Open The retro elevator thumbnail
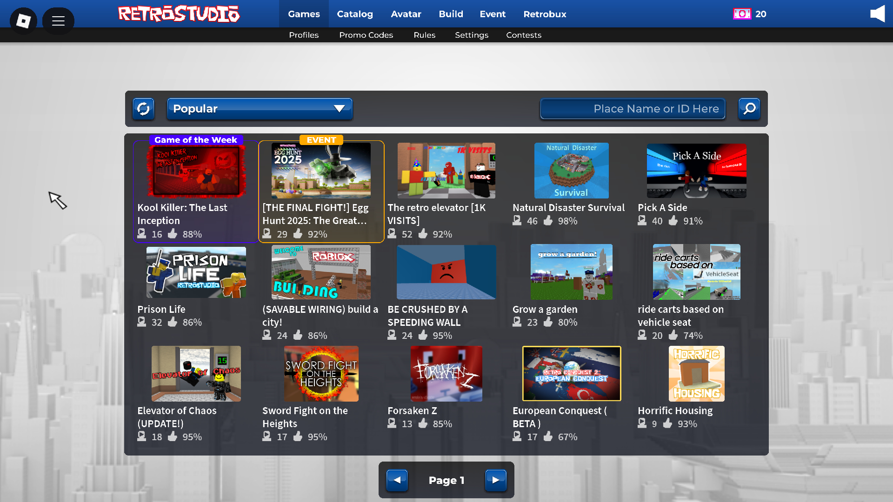This screenshot has height=502, width=893. click(446, 171)
